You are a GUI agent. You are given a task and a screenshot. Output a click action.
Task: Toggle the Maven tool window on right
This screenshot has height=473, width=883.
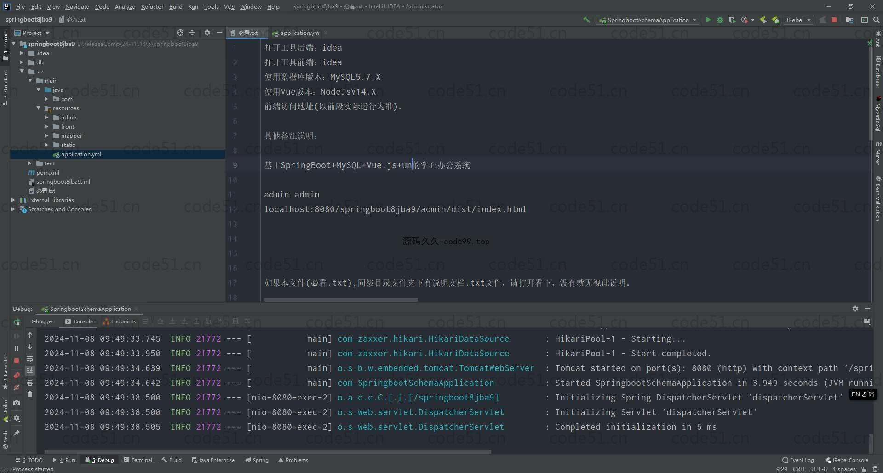(x=878, y=154)
